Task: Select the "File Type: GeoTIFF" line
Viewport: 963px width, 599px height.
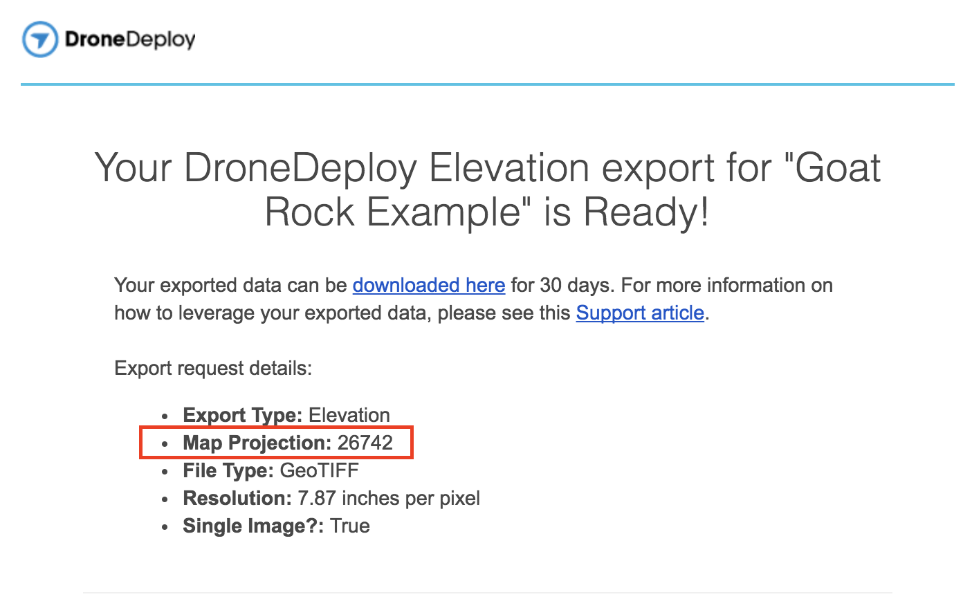Action: pos(270,471)
